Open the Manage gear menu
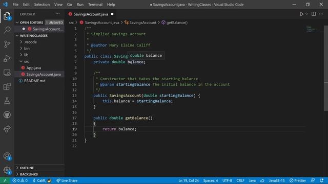Screen dimensions: 328x184 point(7,170)
